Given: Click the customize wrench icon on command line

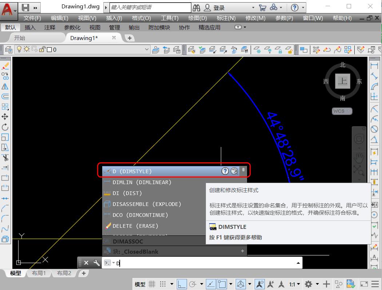Looking at the screenshot, I should 96,263.
